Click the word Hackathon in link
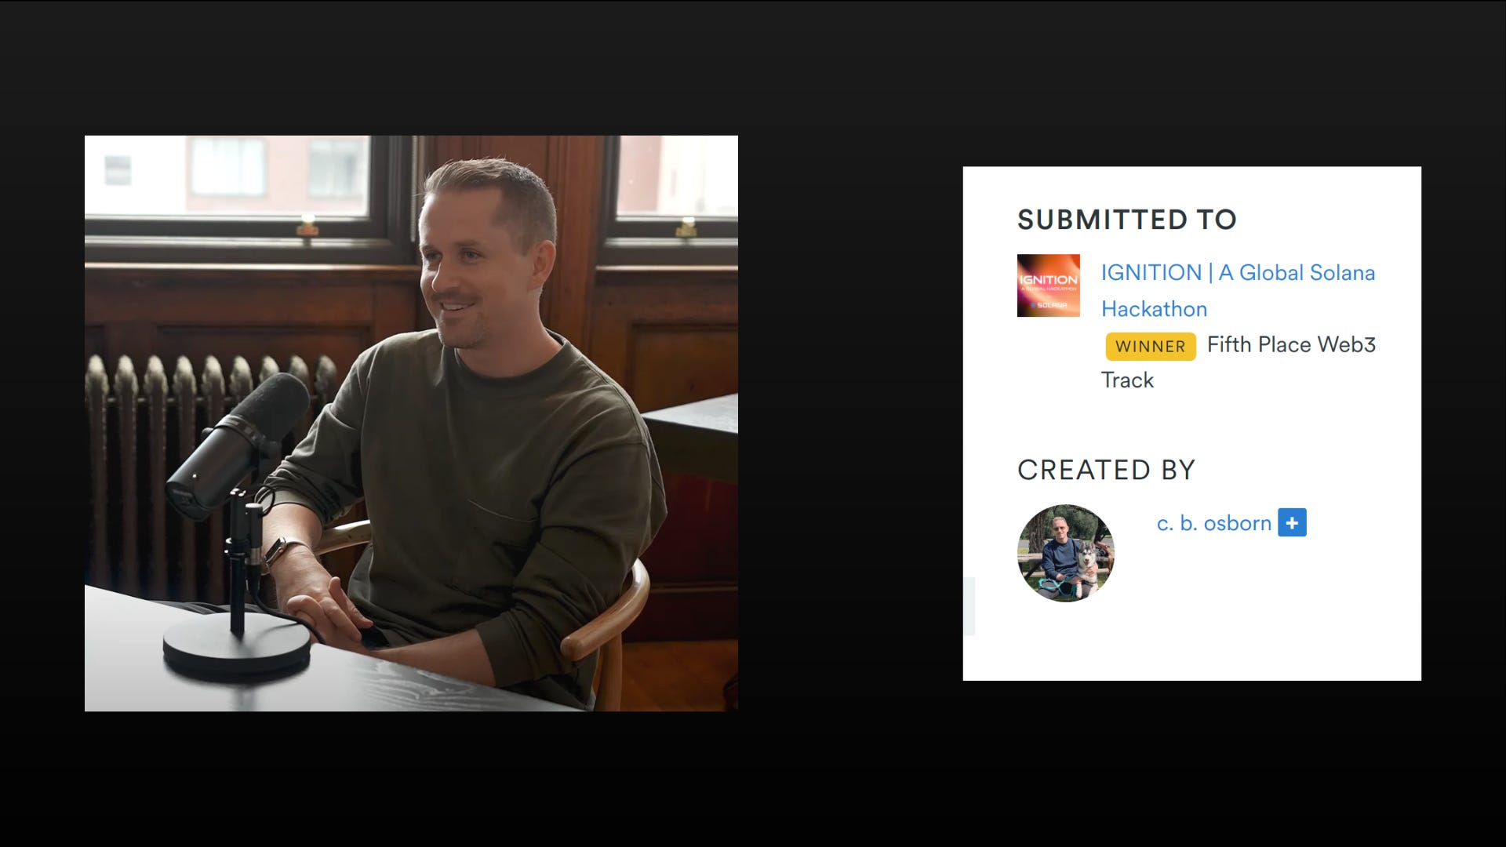The image size is (1506, 847). tap(1154, 309)
